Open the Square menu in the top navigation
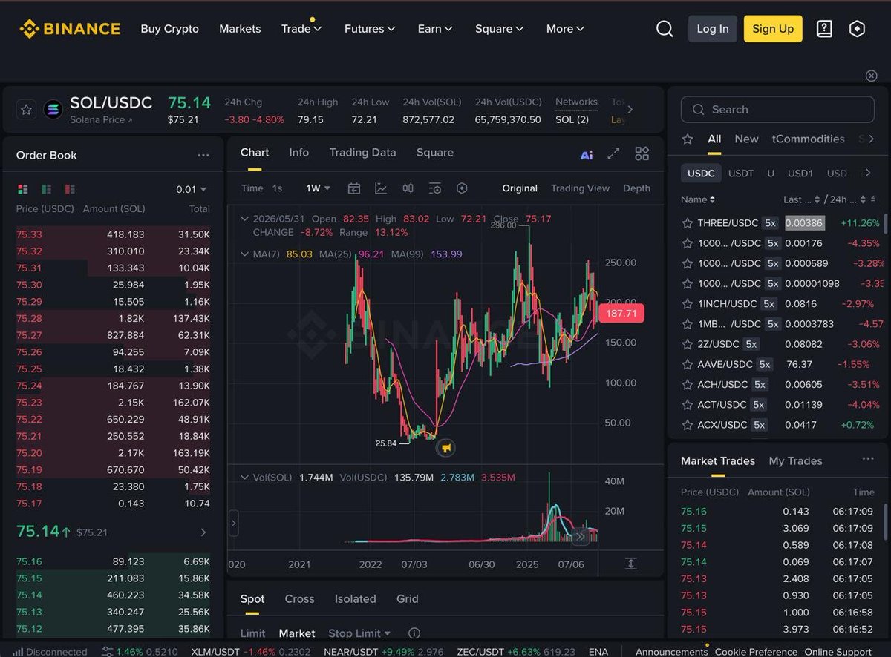The width and height of the screenshot is (891, 657). point(500,29)
